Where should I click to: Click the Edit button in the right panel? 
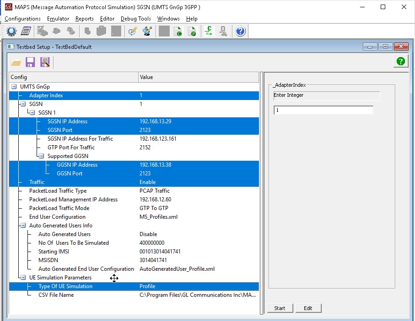point(308,308)
